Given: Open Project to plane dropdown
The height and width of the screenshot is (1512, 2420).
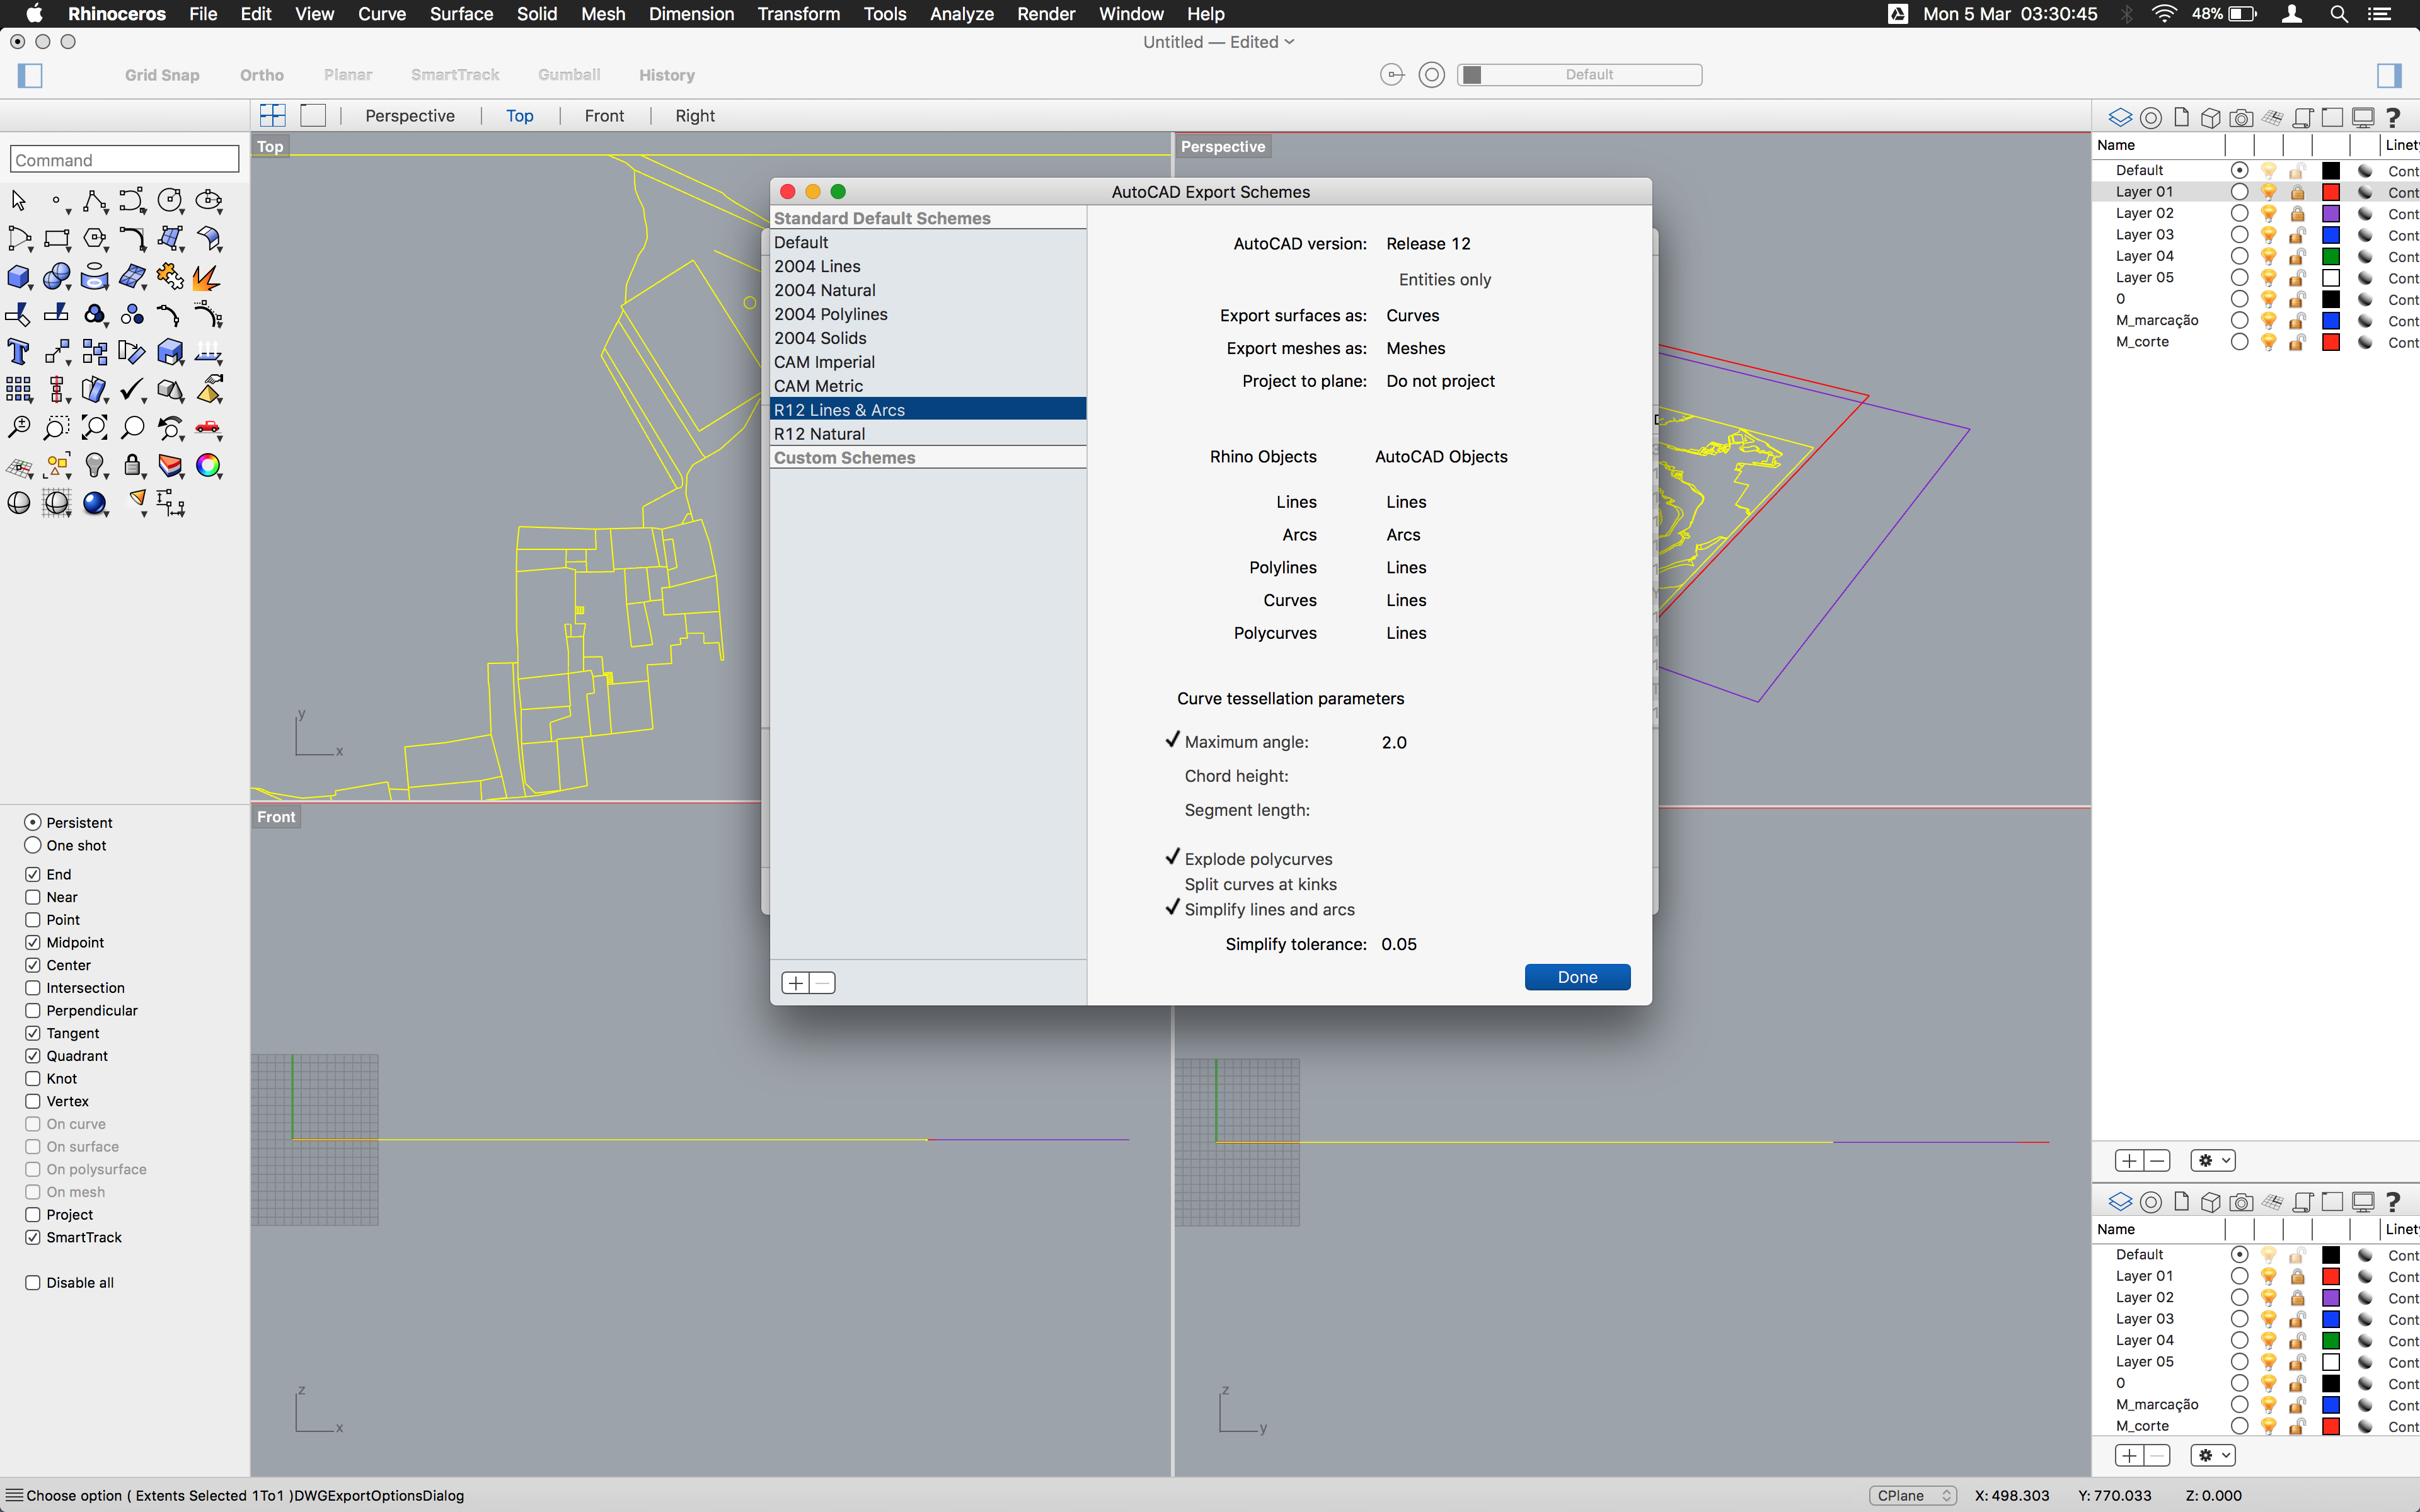Looking at the screenshot, I should click(x=1440, y=381).
